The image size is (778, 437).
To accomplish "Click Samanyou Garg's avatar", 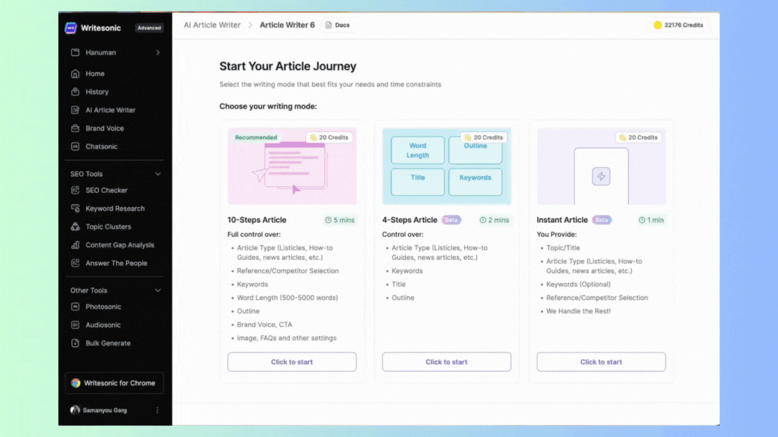I will [x=75, y=410].
